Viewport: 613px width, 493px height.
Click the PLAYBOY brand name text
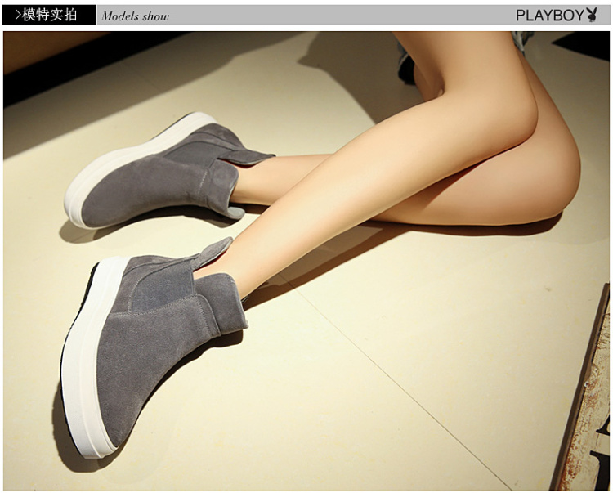[549, 15]
